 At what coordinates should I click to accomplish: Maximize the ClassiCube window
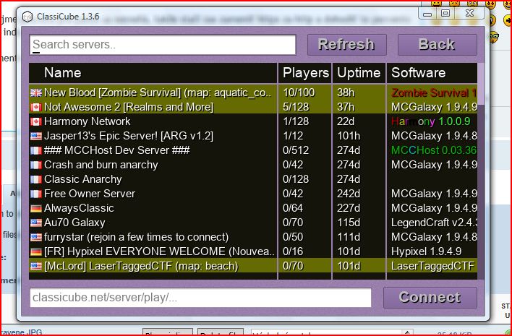point(445,14)
